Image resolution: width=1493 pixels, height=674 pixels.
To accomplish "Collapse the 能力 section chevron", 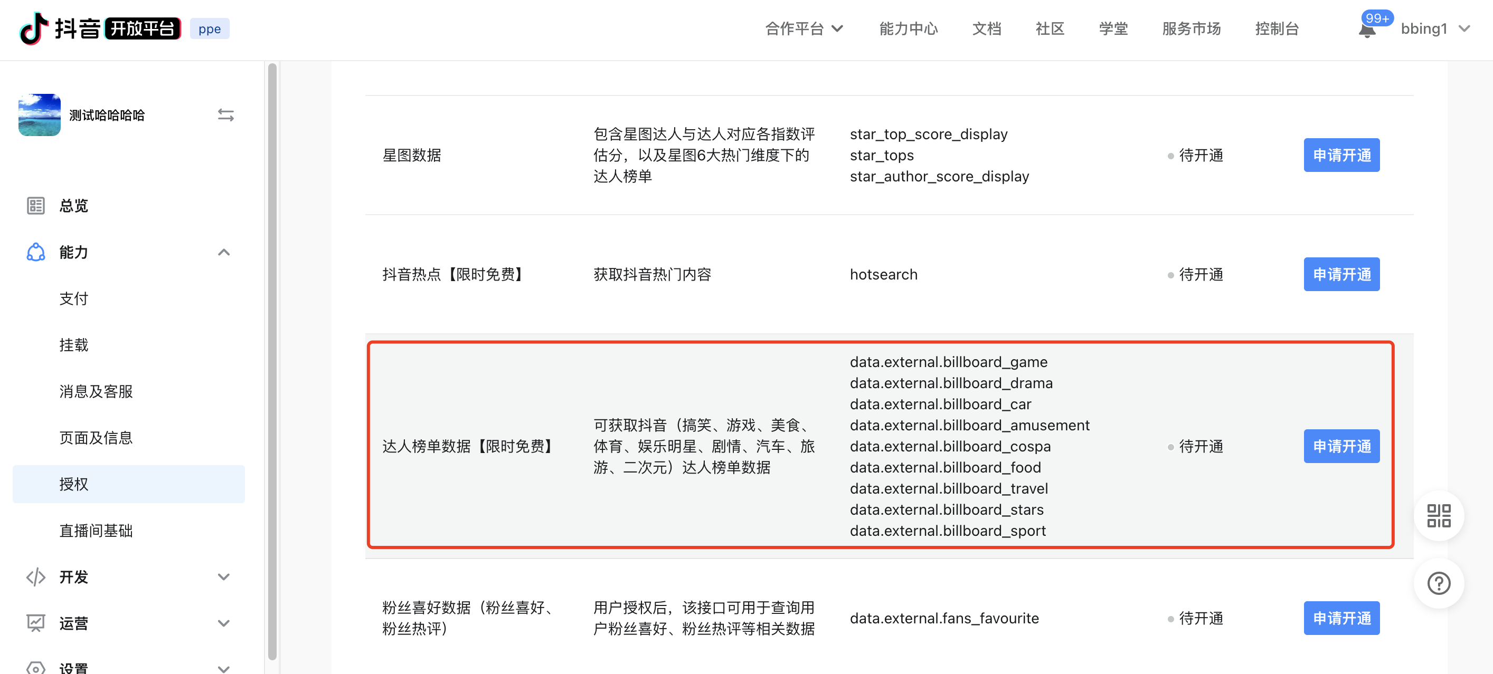I will tap(224, 252).
